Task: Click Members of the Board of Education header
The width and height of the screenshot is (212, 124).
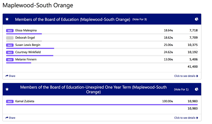Action: click(x=72, y=19)
